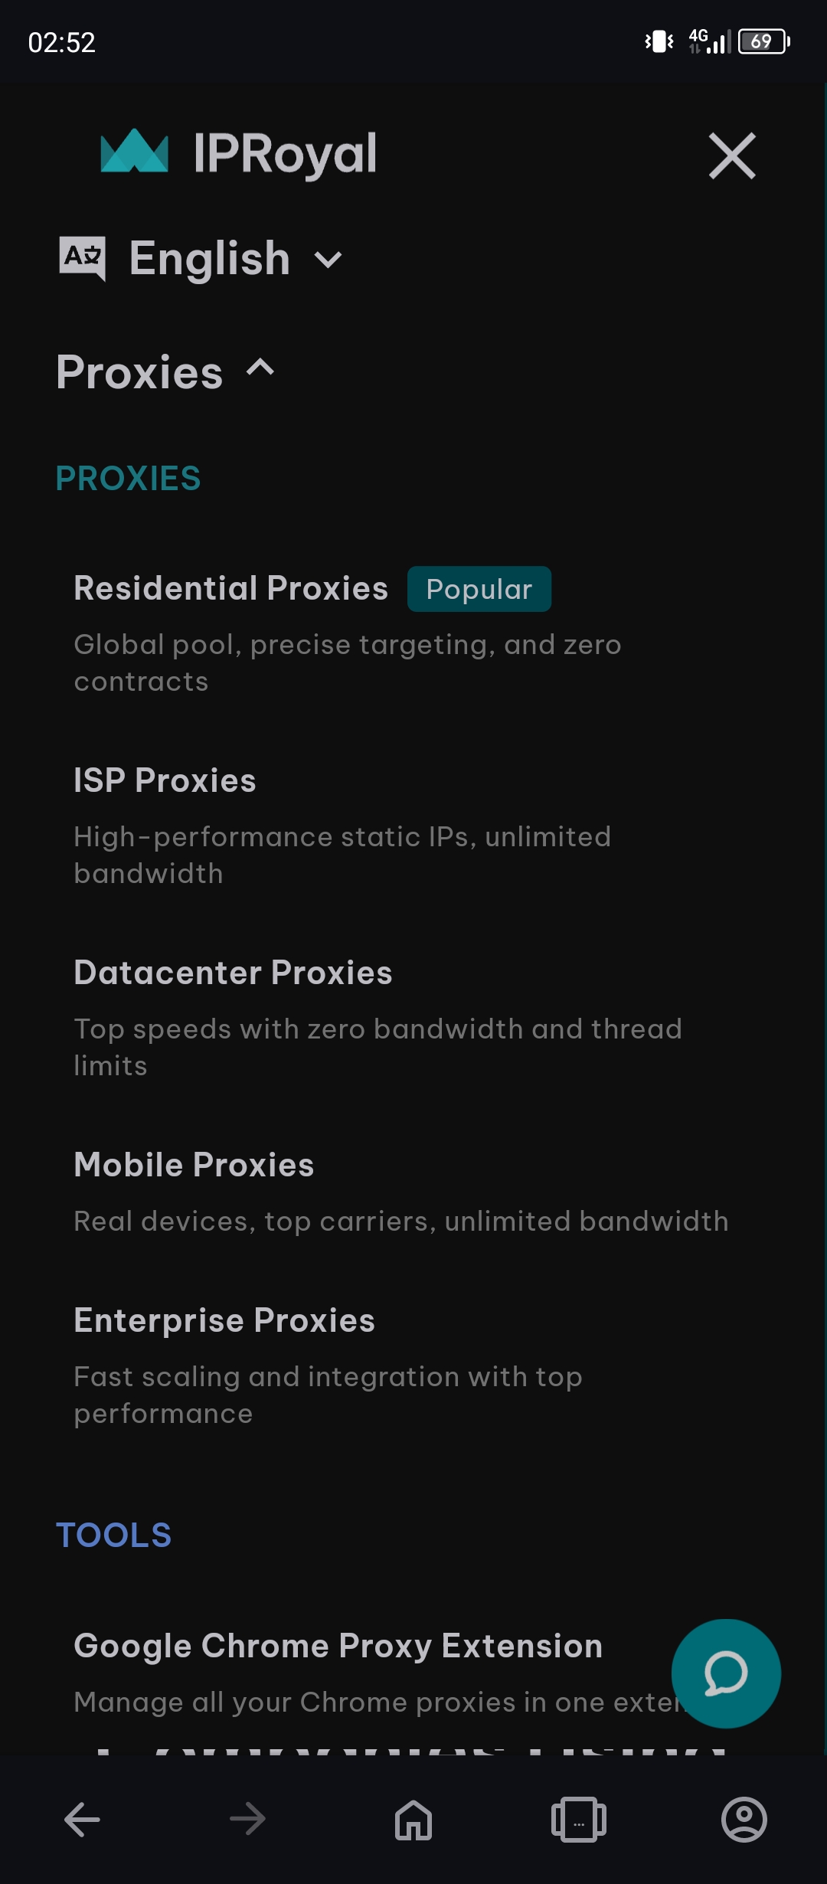Open the live chat bubble
The width and height of the screenshot is (827, 1884).
(725, 1673)
